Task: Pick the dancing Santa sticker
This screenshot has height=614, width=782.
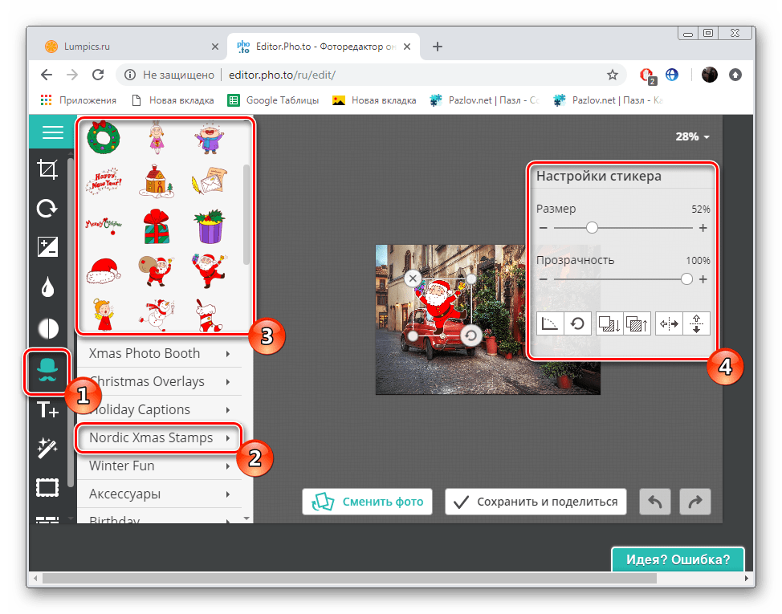Action: point(210,271)
